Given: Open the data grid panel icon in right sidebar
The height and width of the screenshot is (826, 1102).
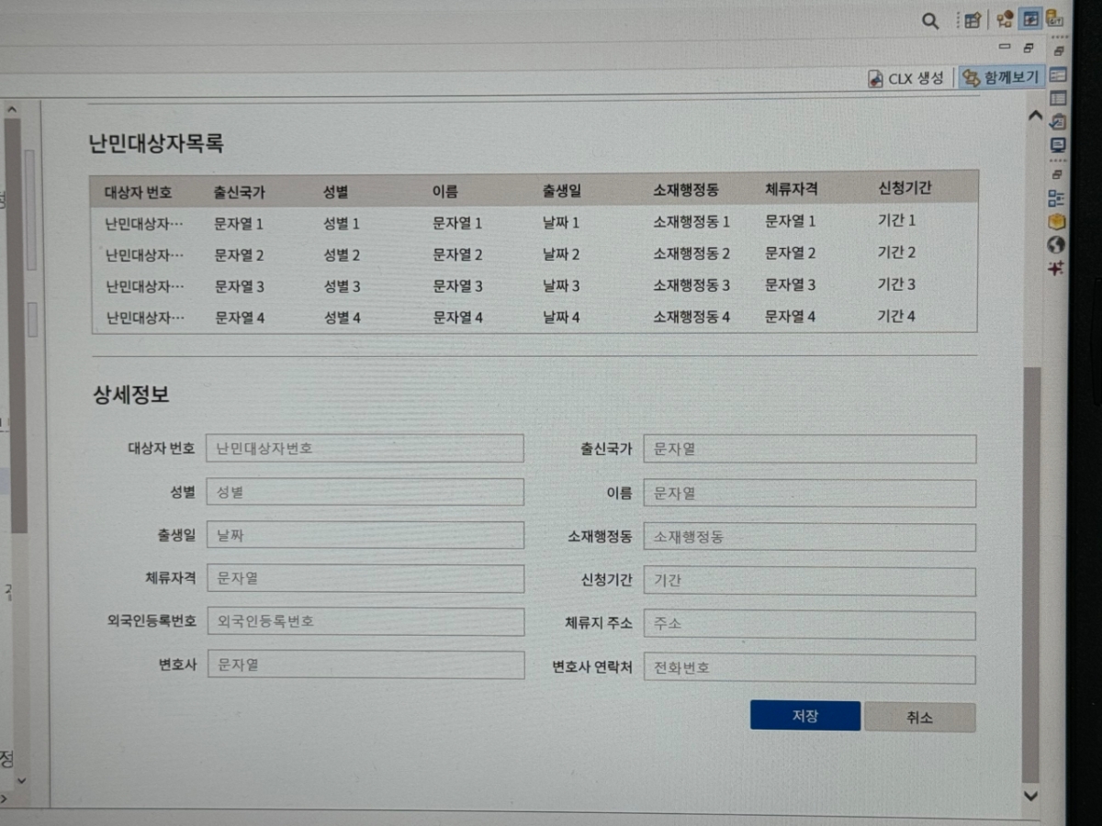Looking at the screenshot, I should click(1058, 98).
